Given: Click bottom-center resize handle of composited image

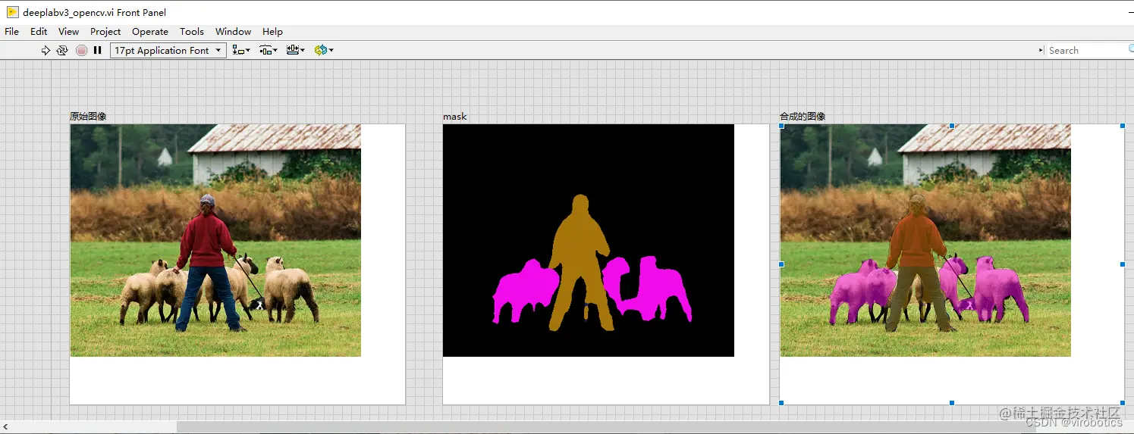Looking at the screenshot, I should 952,403.
